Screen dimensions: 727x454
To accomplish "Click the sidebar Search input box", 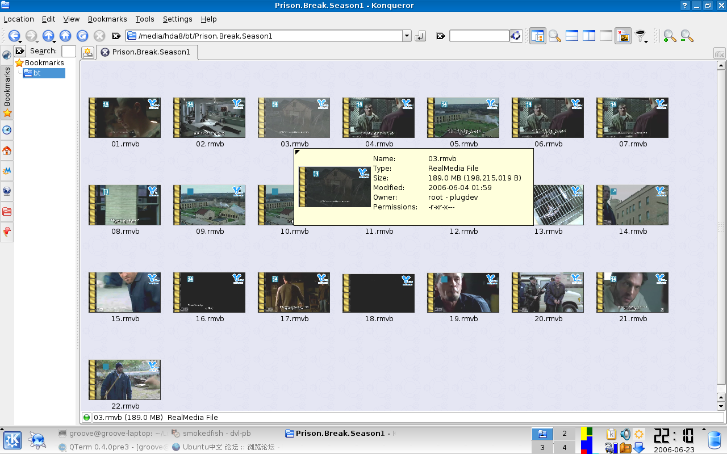I will click(69, 51).
